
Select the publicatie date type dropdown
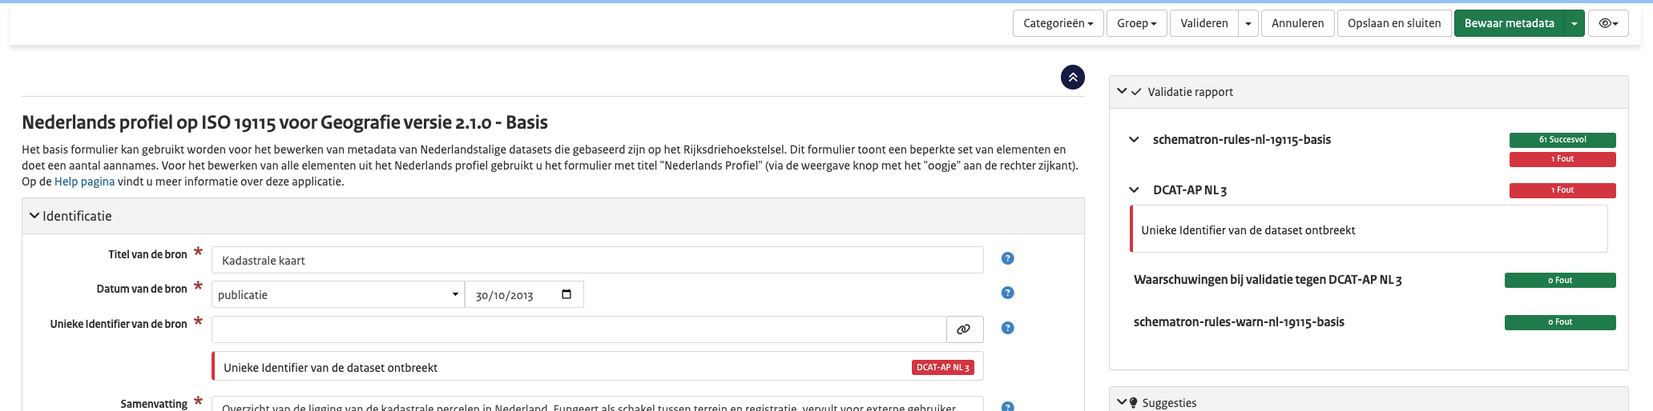pyautogui.click(x=337, y=294)
